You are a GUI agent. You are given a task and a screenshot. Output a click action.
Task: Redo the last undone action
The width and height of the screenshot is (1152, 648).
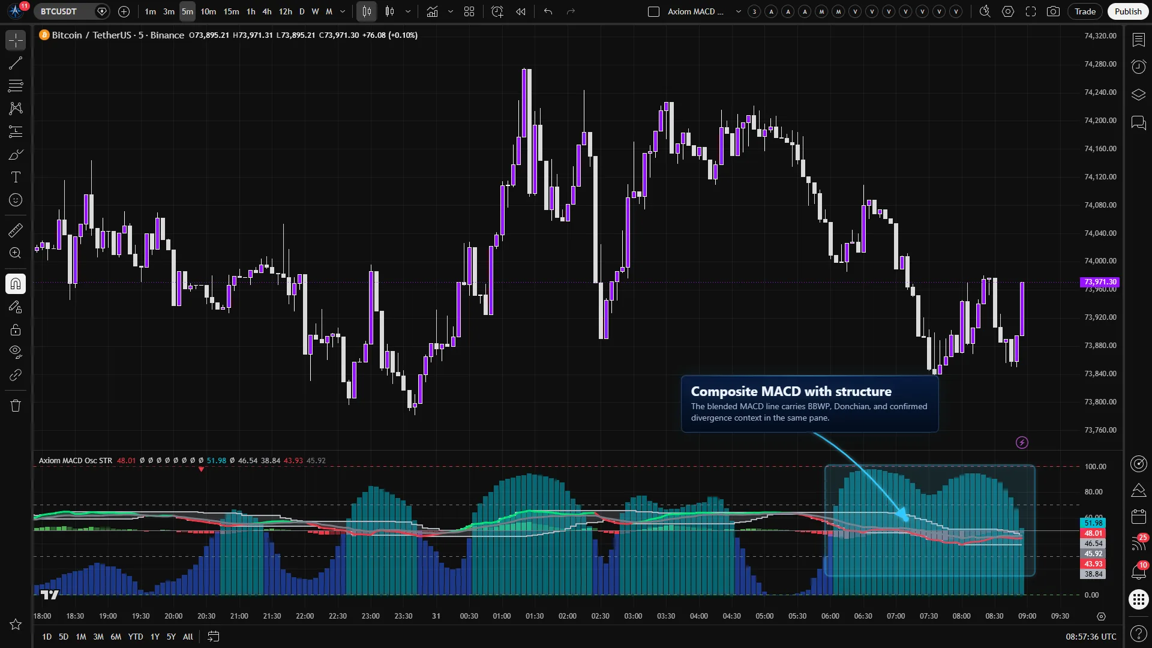point(571,11)
